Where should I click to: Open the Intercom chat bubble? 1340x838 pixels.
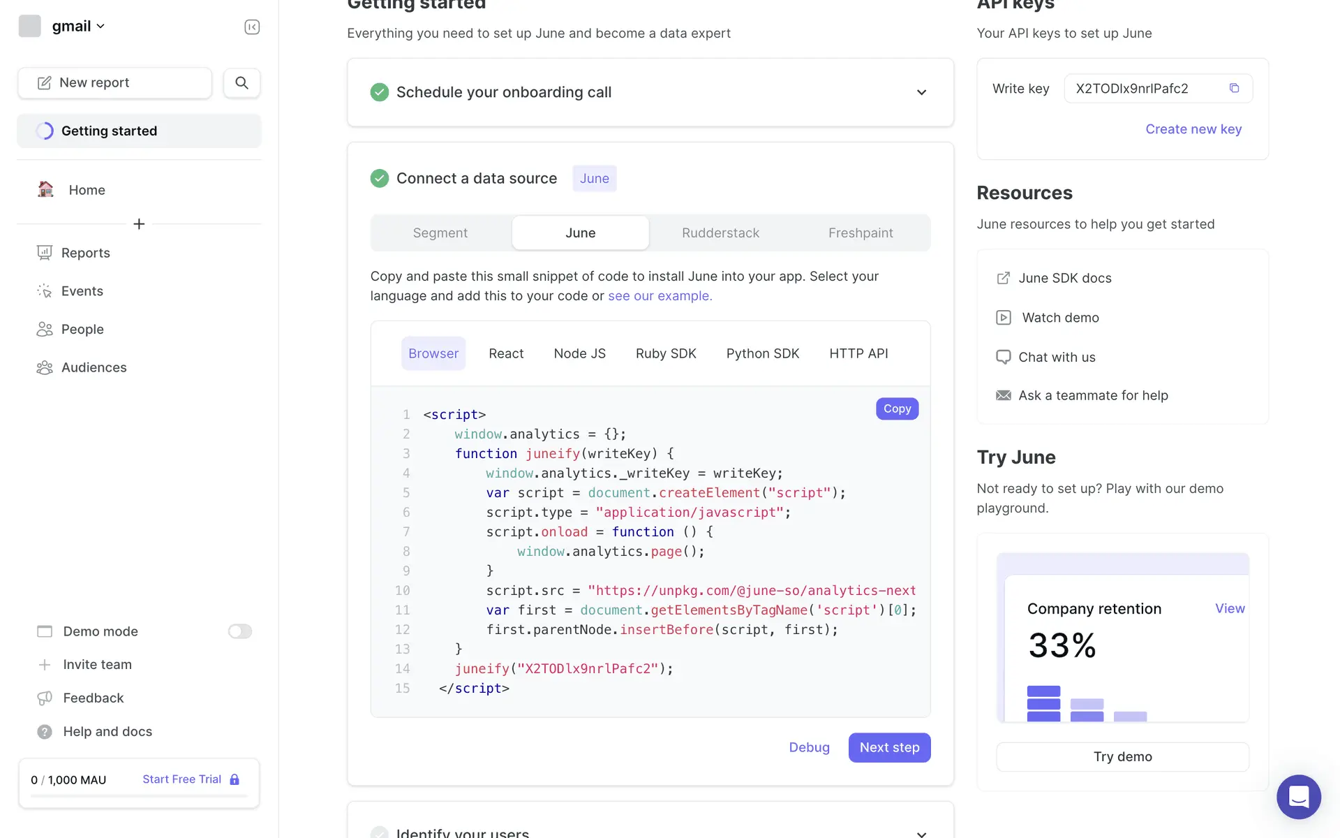tap(1298, 796)
